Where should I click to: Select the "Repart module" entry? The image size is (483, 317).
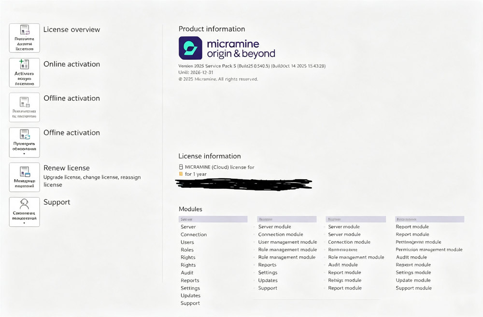[x=413, y=265]
